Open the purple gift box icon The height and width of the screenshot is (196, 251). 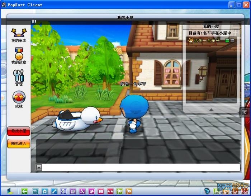click(73, 191)
